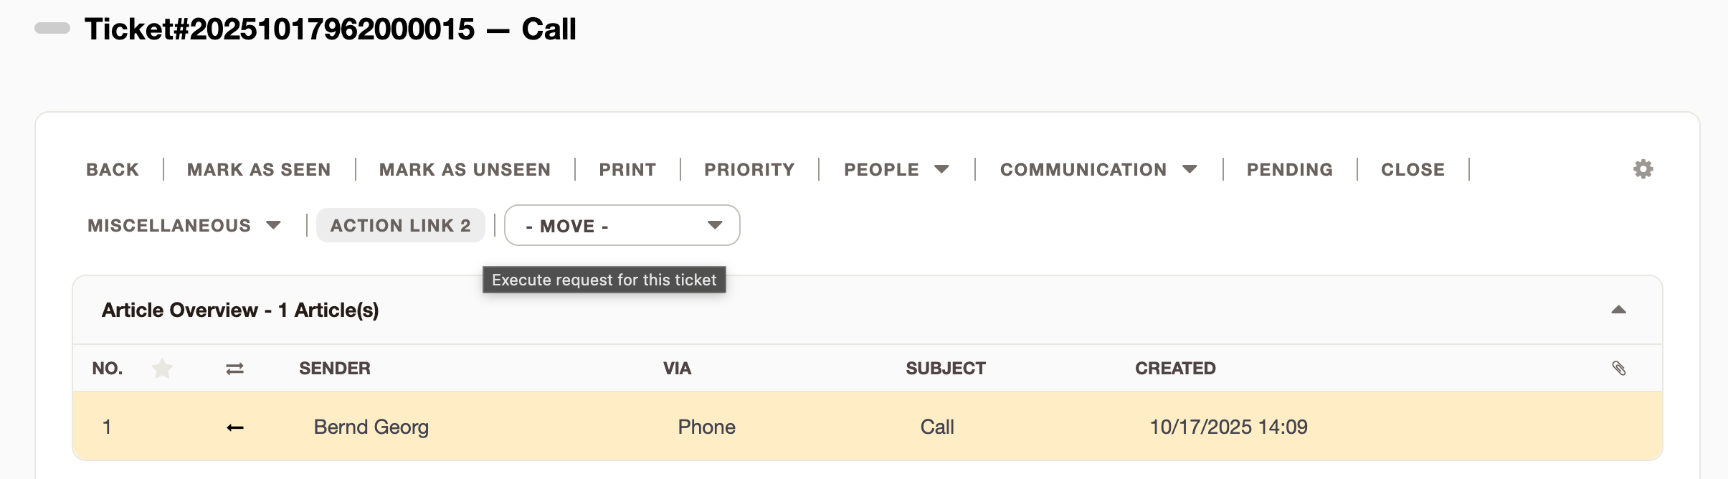Screen dimensions: 1728x479
Task: Go BACK from the ticket view
Action: [x=112, y=169]
